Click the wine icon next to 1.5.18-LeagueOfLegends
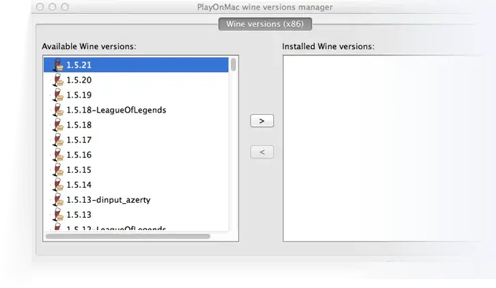 58,110
